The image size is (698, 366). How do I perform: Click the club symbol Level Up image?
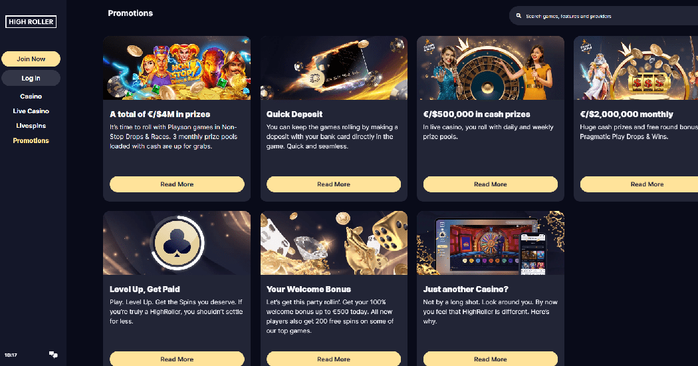pos(177,242)
